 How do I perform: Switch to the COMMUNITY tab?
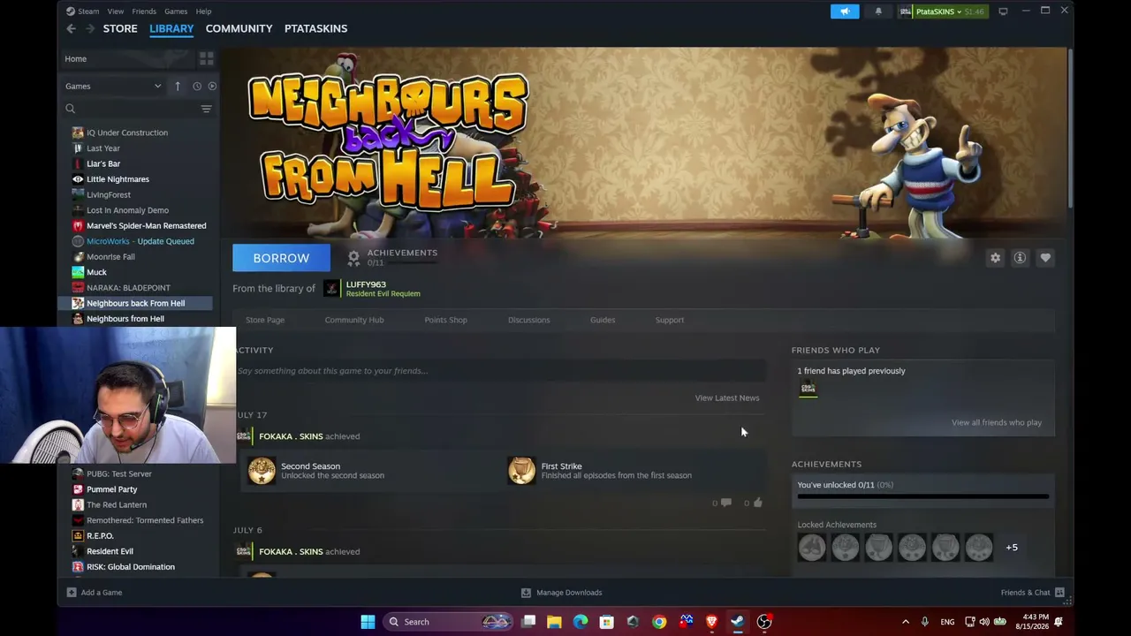coord(239,28)
